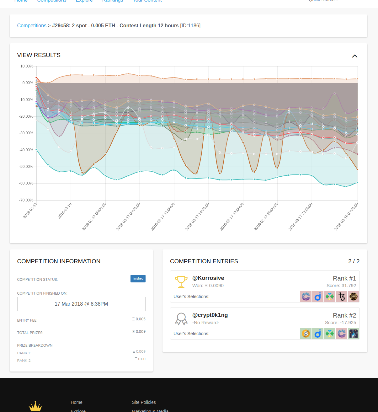Viewport: 378px width, 412px height.
Task: Click the Rank 2 prize value Ξ 0.00
Action: 140,359
